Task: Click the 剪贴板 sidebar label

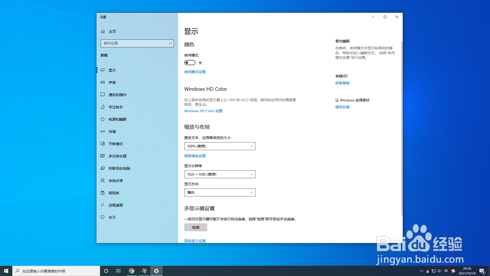Action: coord(114,193)
